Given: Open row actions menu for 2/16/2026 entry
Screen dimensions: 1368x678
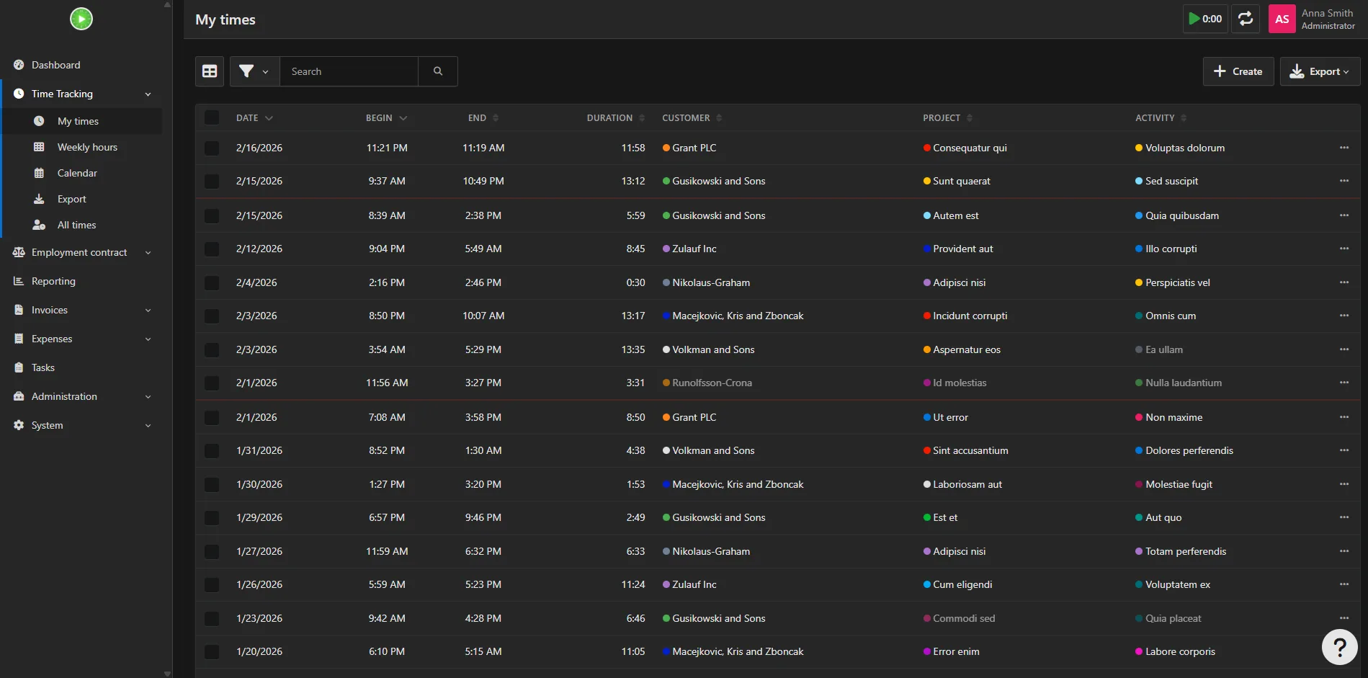Looking at the screenshot, I should click(x=1344, y=148).
